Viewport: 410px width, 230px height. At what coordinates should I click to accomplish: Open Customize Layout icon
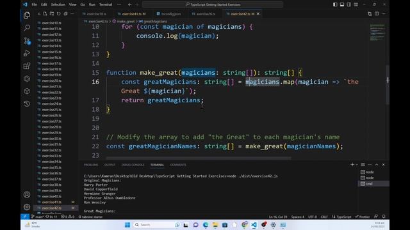pyautogui.click(x=356, y=4)
